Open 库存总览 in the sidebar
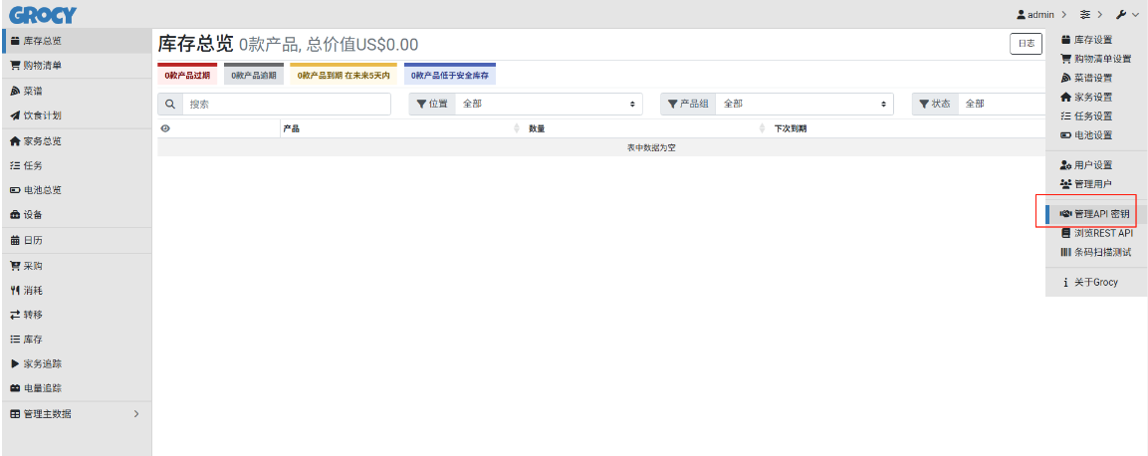This screenshot has width=1148, height=456. (77, 41)
